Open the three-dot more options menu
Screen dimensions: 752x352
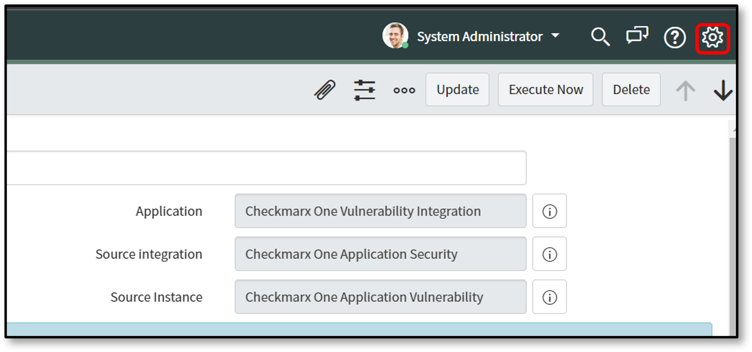click(404, 90)
